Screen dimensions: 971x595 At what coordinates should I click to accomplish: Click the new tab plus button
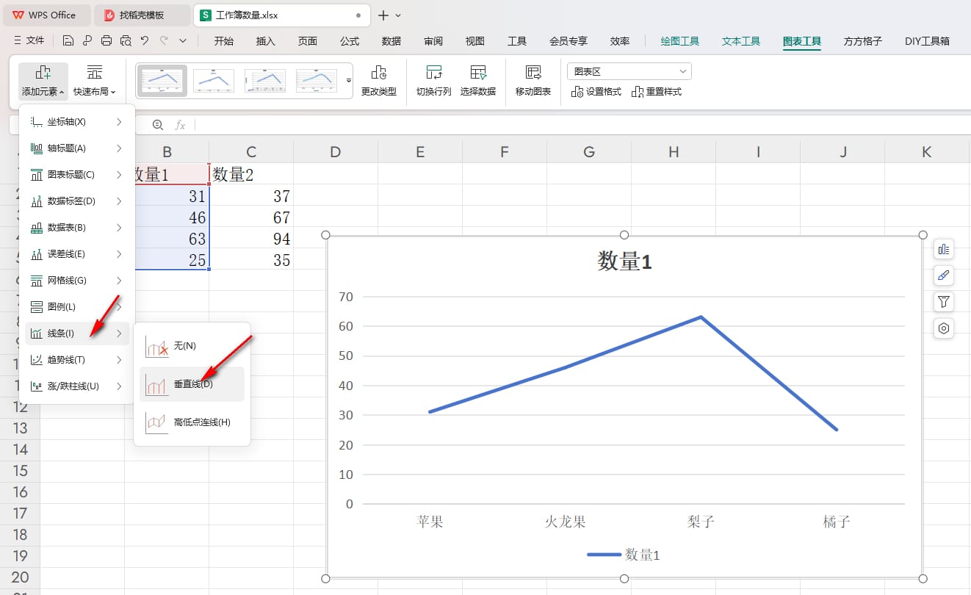pyautogui.click(x=383, y=15)
